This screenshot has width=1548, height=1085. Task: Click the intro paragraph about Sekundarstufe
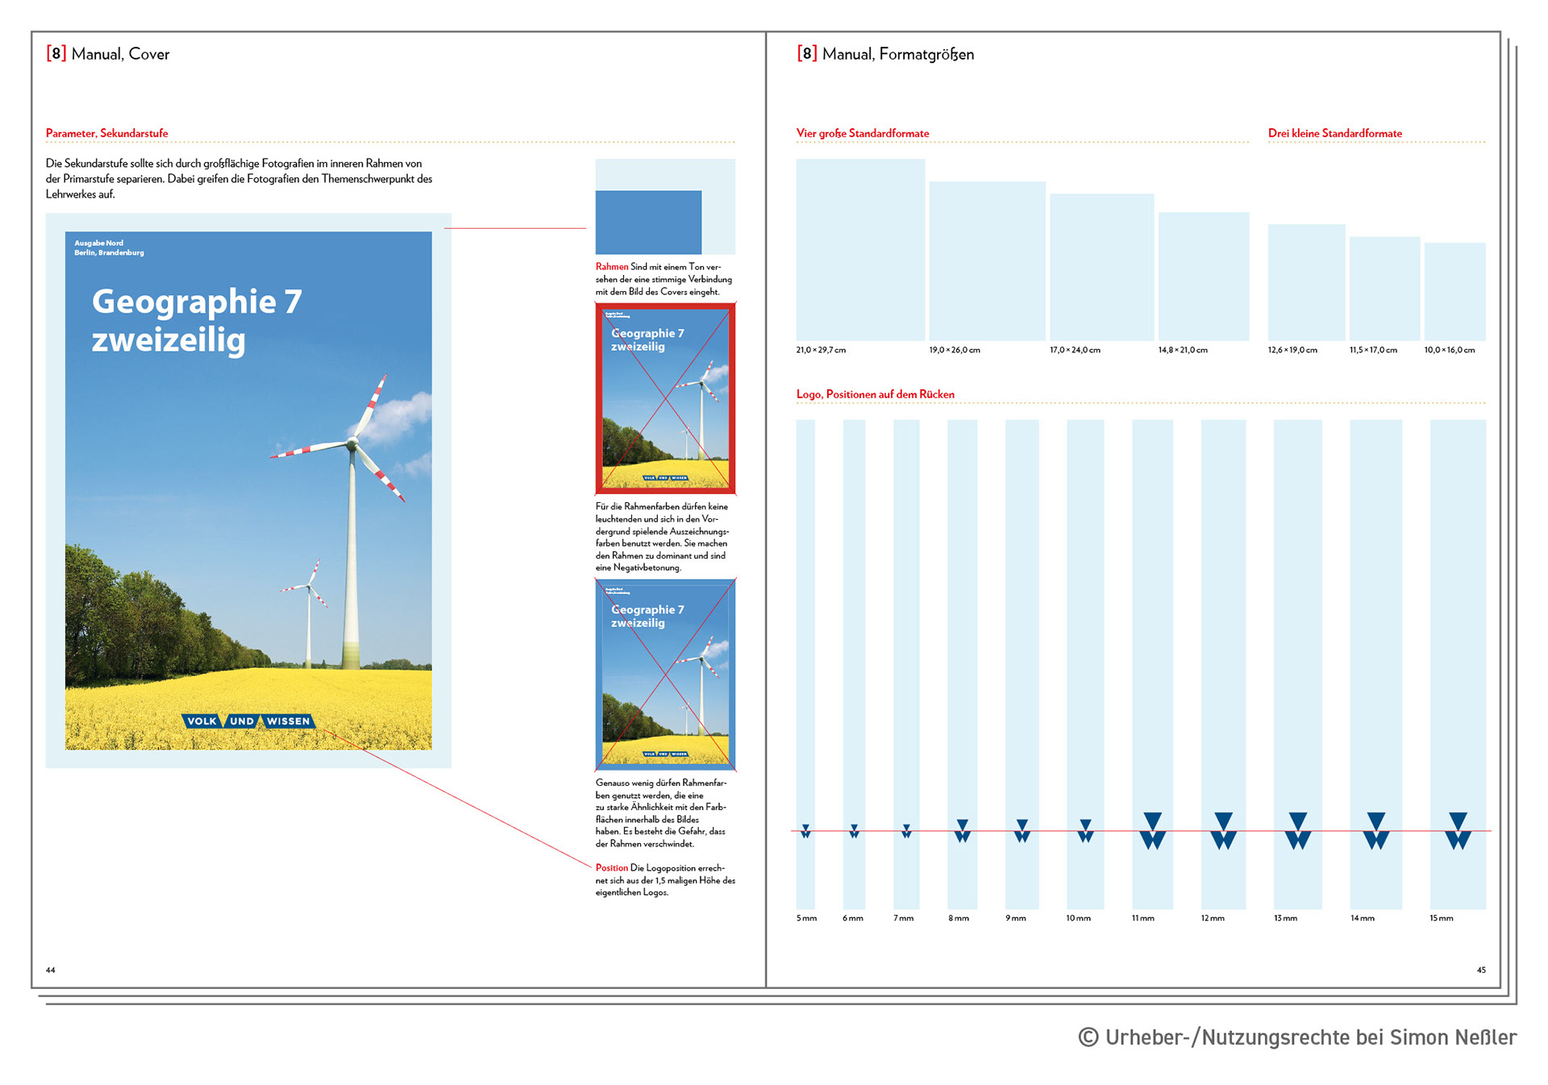[x=239, y=179]
